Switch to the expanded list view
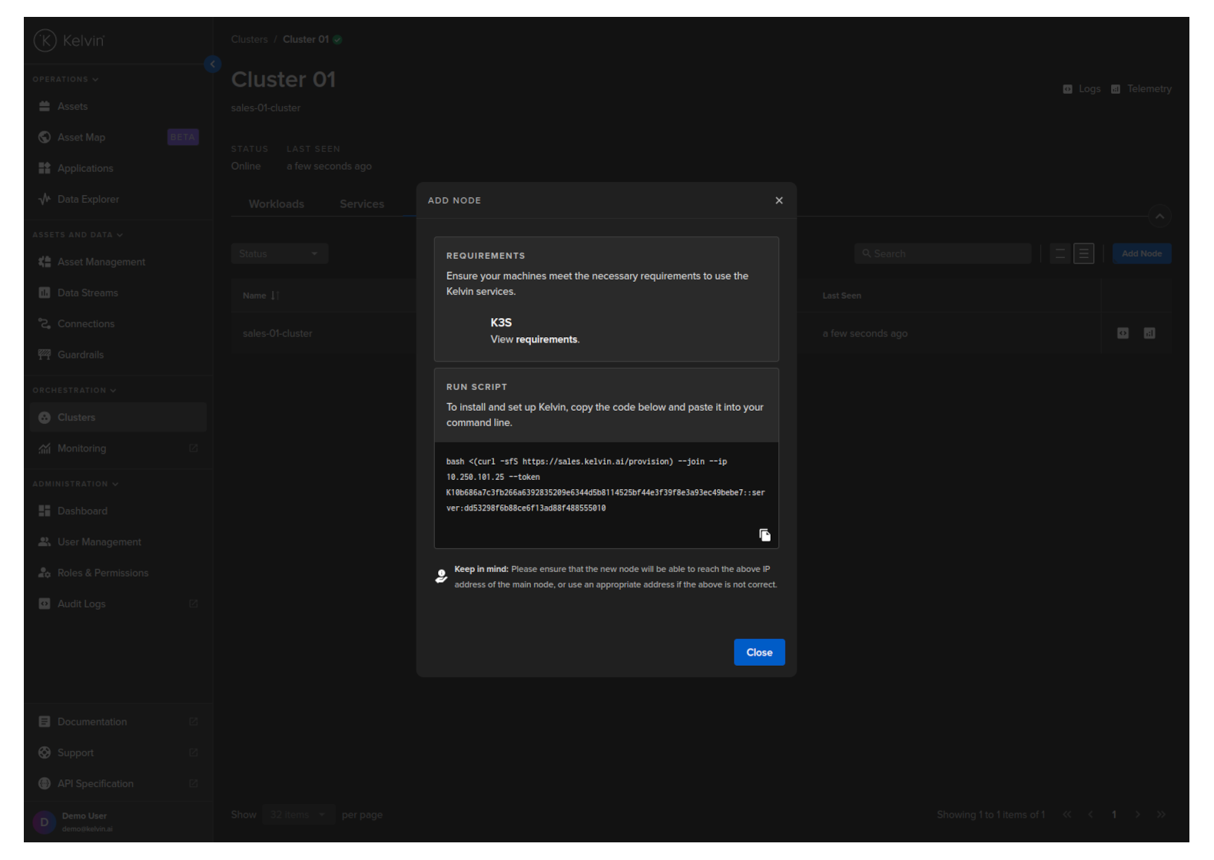 pyautogui.click(x=1083, y=253)
